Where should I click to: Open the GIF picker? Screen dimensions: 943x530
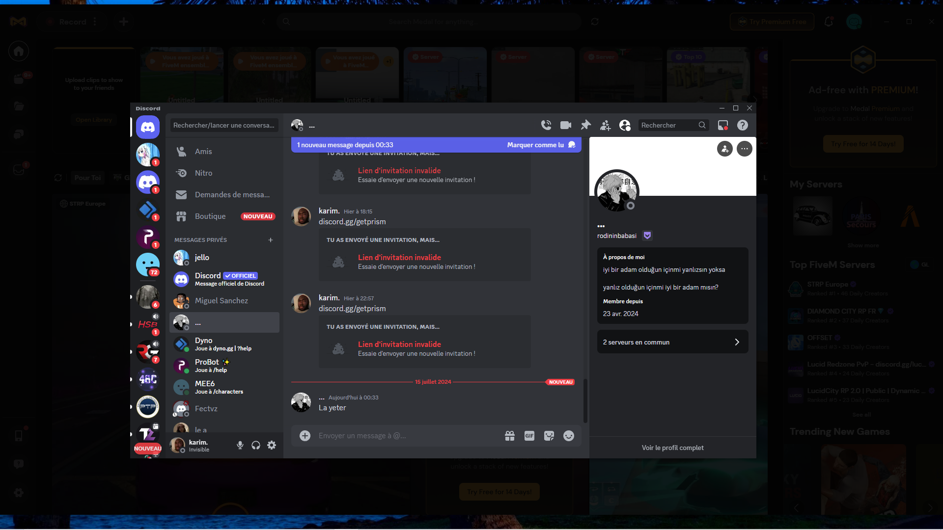[x=529, y=436]
